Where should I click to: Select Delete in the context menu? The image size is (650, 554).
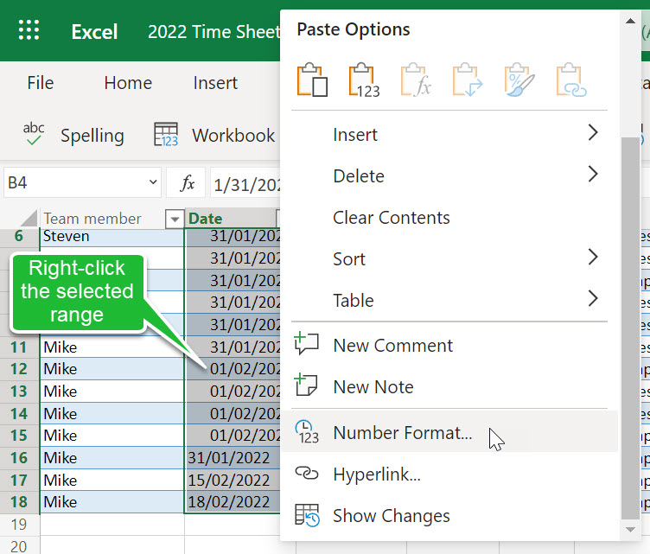449,176
